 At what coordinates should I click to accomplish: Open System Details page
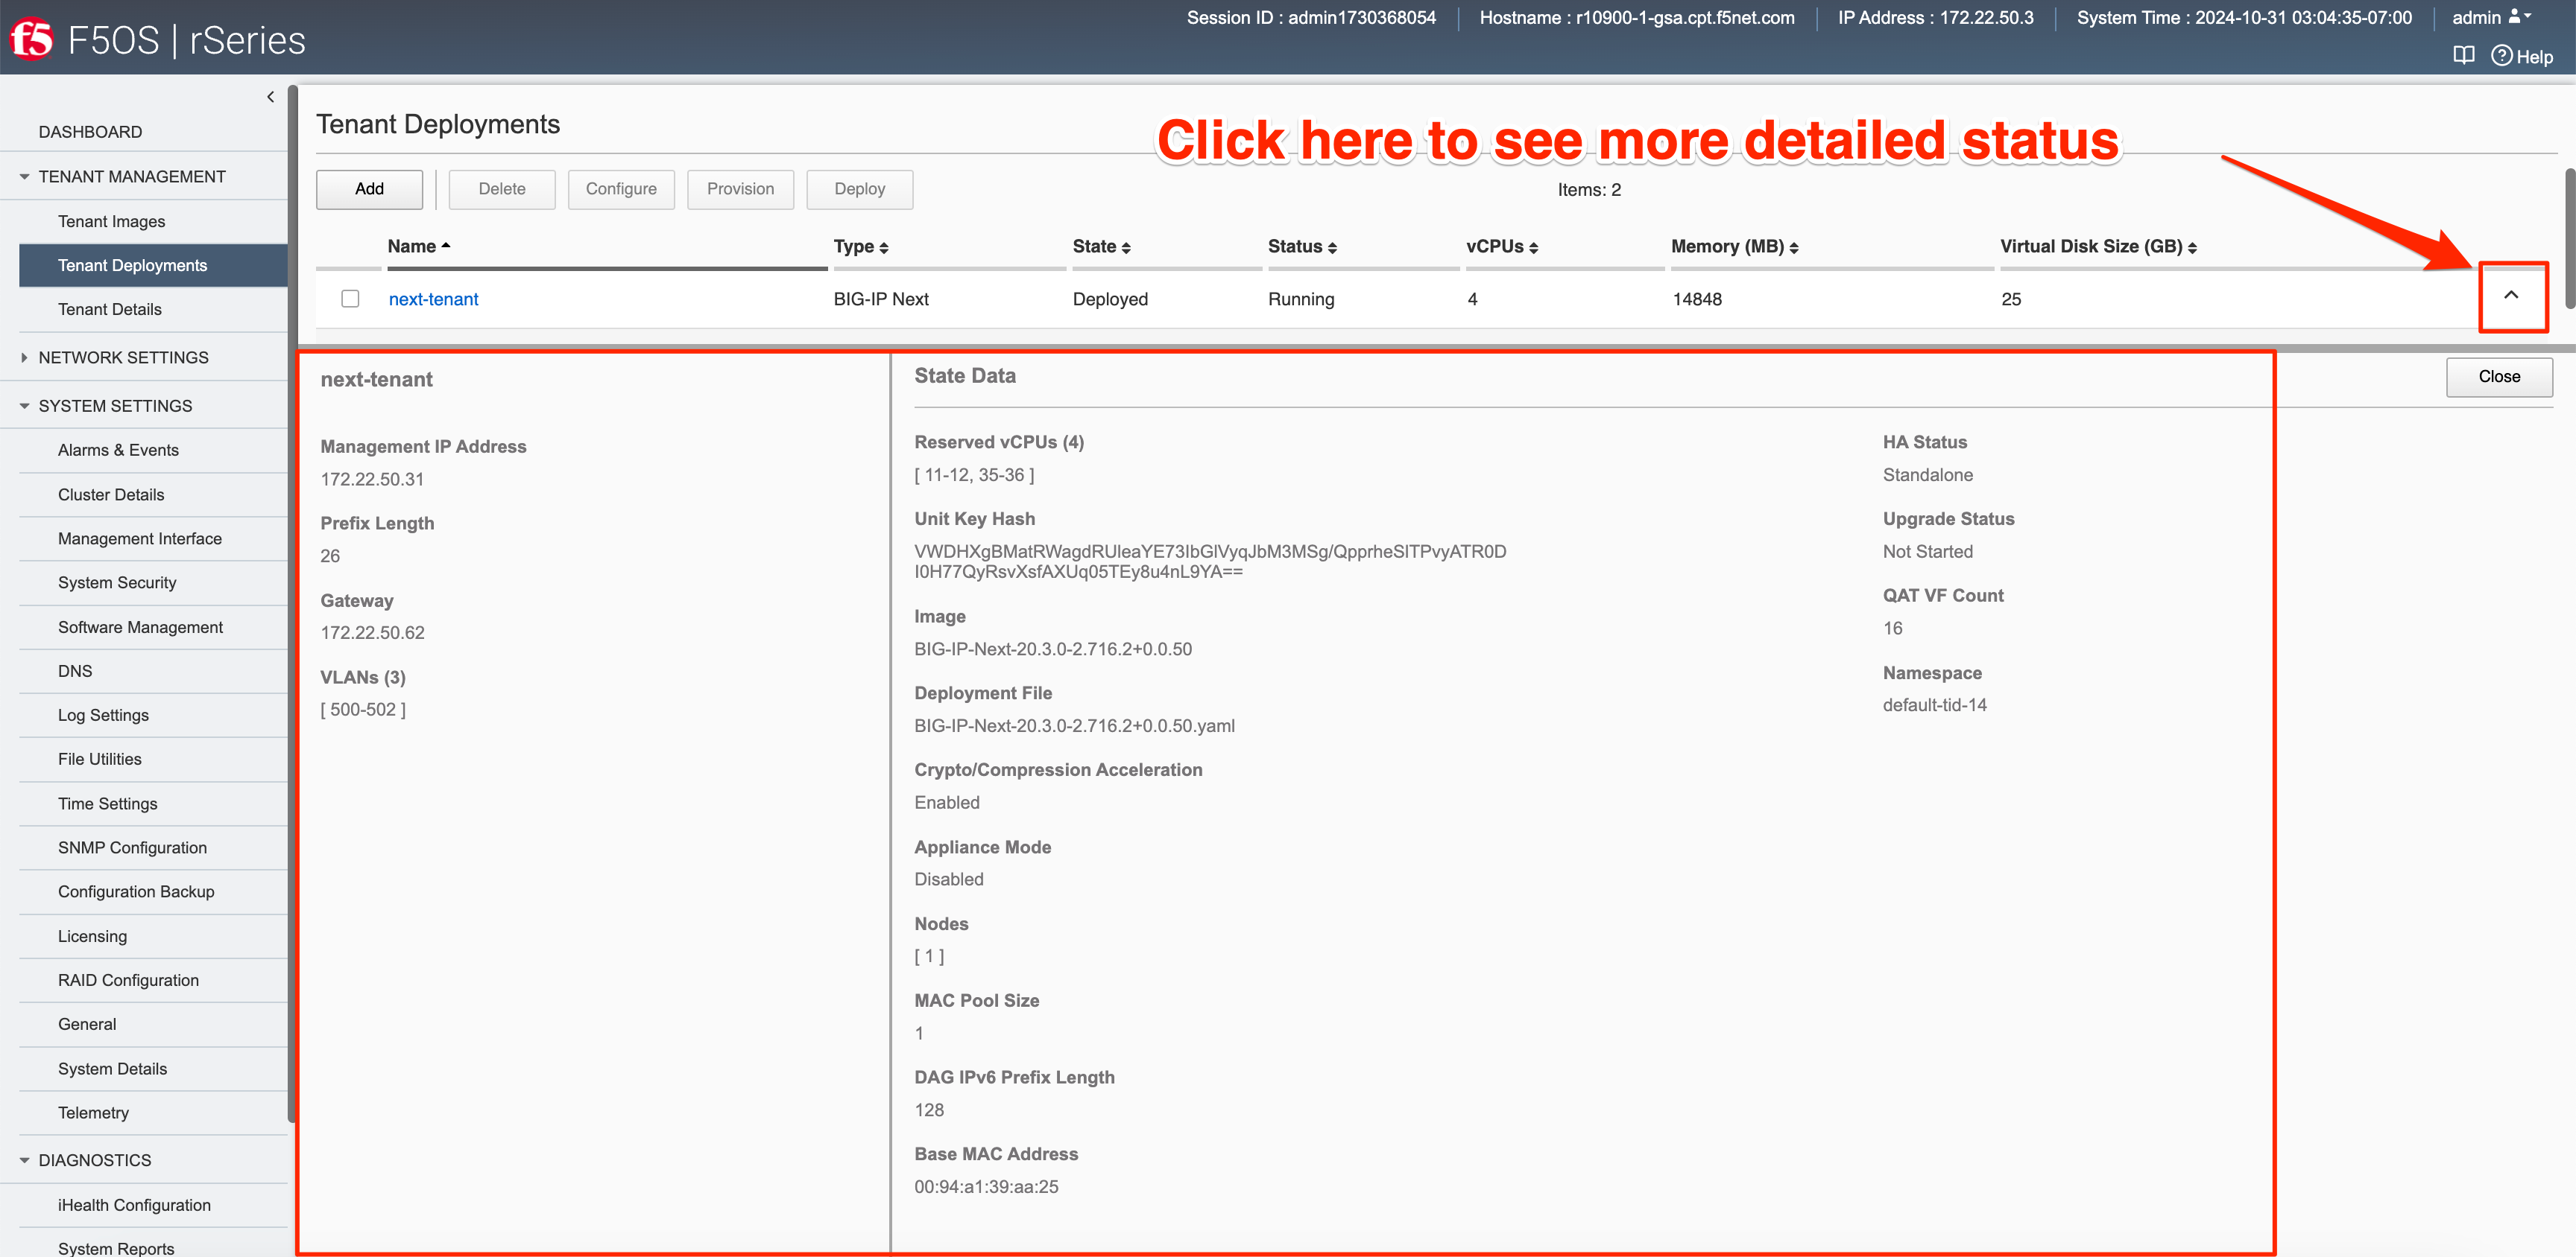[x=112, y=1069]
